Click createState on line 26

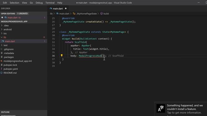pos(93,22)
